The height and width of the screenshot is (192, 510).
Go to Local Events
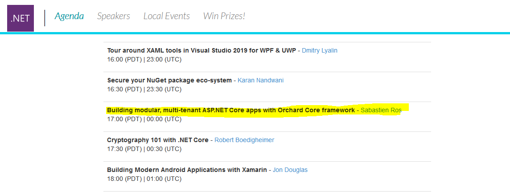167,16
